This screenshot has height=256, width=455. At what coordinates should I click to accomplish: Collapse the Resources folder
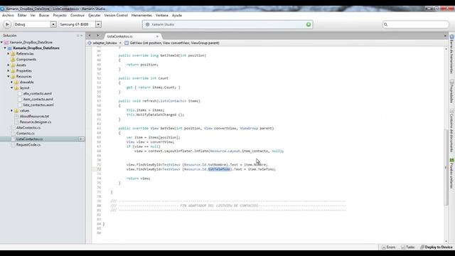point(9,76)
